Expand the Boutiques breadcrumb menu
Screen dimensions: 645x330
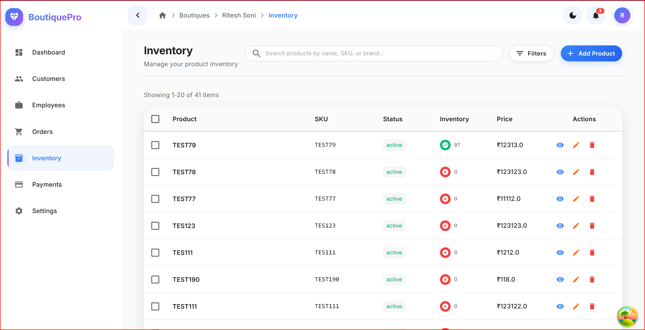click(x=194, y=15)
